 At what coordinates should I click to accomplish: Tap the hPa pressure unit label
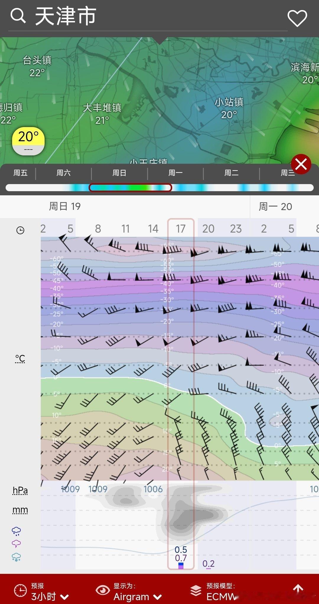click(20, 491)
